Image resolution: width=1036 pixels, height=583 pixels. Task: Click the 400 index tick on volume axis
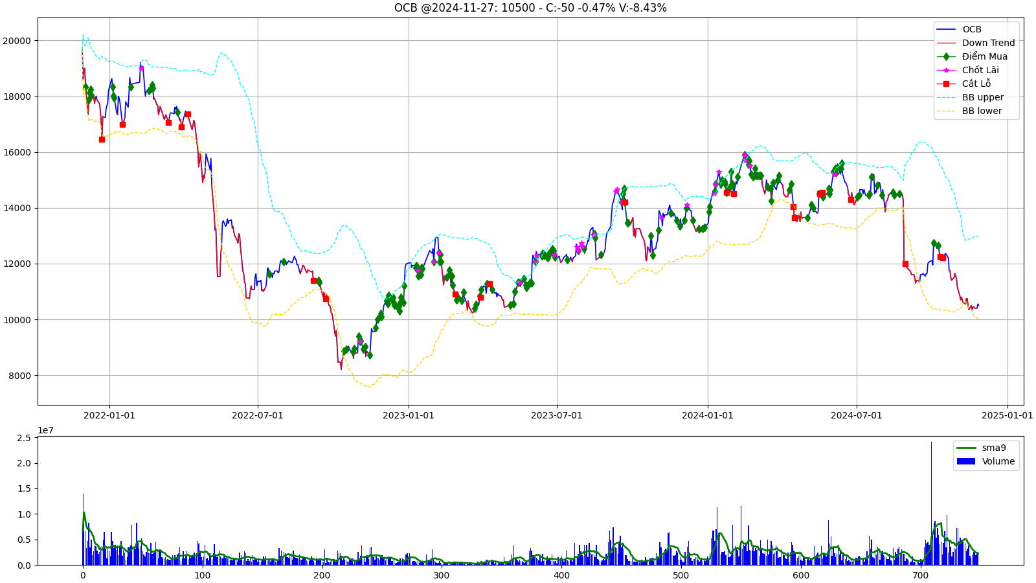(x=561, y=575)
